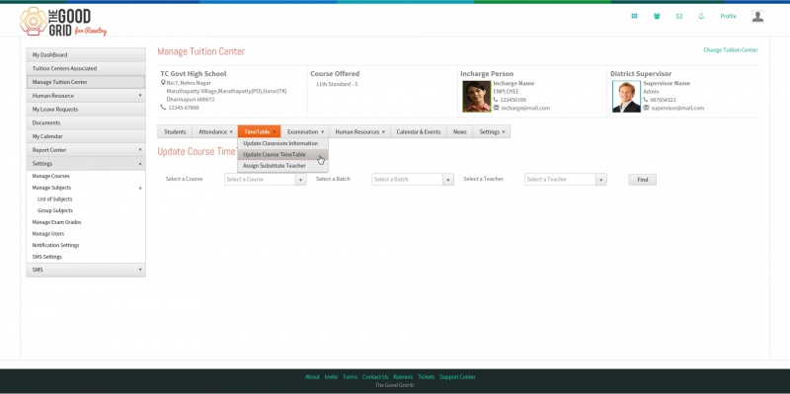
Task: Click The Good Grid logo
Action: coord(63,22)
